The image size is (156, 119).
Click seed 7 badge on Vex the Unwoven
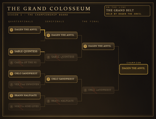coord(11,85)
